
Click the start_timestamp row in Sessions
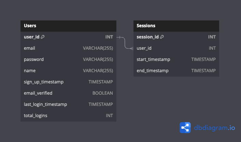coord(176,59)
